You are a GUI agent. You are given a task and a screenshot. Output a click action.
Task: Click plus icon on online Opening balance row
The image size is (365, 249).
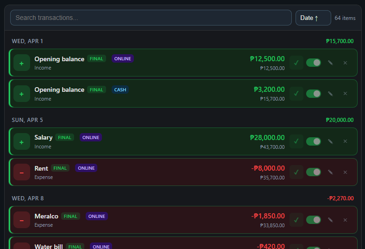(x=22, y=63)
